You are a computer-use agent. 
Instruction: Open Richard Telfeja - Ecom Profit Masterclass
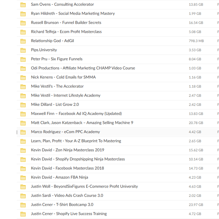[66, 32]
